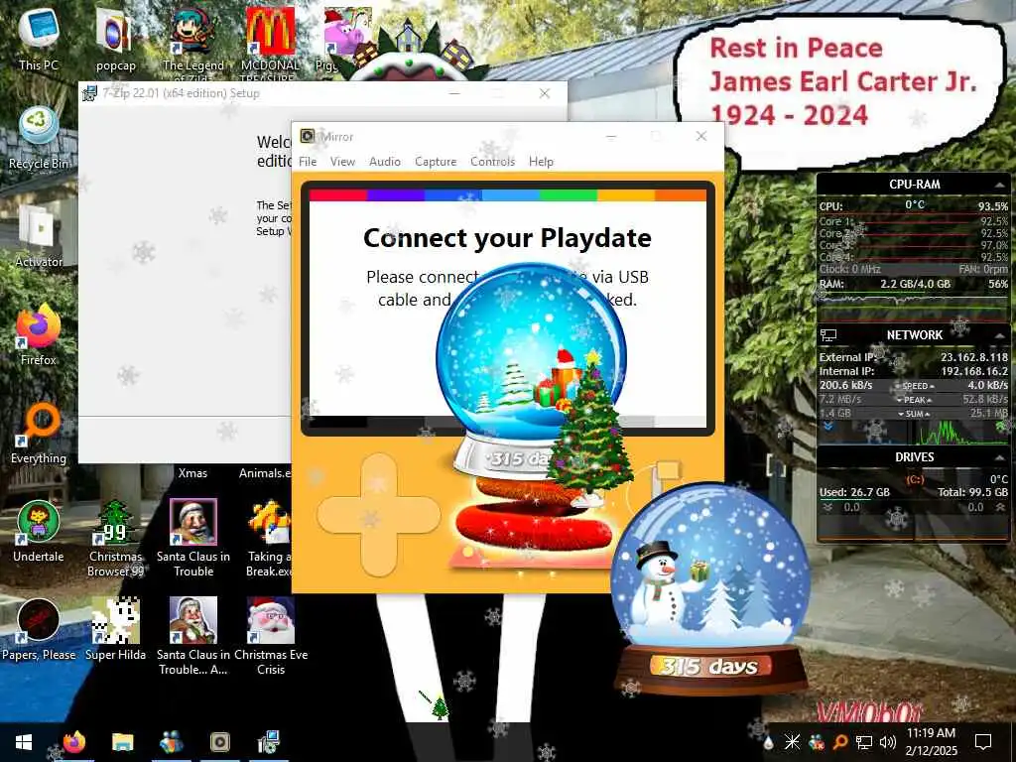The height and width of the screenshot is (762, 1016).
Task: Select the Santa Claus in Trouble desktop icon
Action: pos(193,538)
